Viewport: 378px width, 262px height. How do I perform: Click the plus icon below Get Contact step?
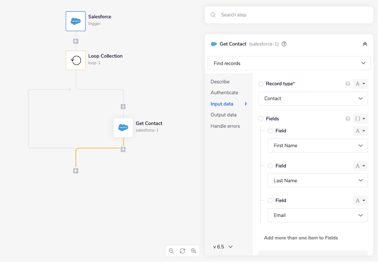click(x=123, y=149)
